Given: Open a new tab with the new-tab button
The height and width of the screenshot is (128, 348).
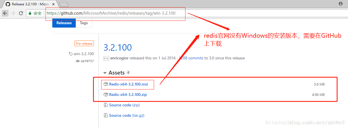Looking at the screenshot, I should point(64,4).
